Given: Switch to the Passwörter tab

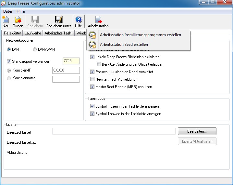Looking at the screenshot, I should point(12,33).
